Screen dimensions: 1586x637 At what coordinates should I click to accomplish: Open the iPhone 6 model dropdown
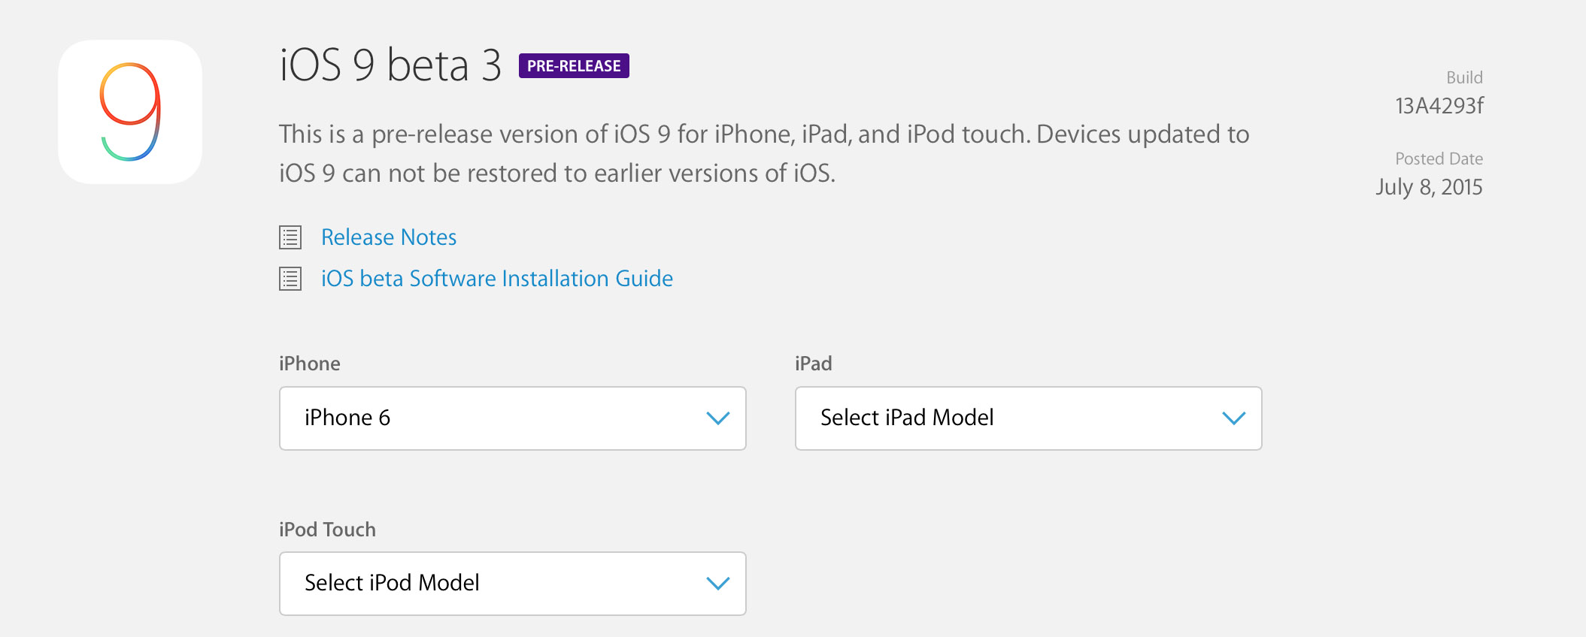pyautogui.click(x=513, y=418)
